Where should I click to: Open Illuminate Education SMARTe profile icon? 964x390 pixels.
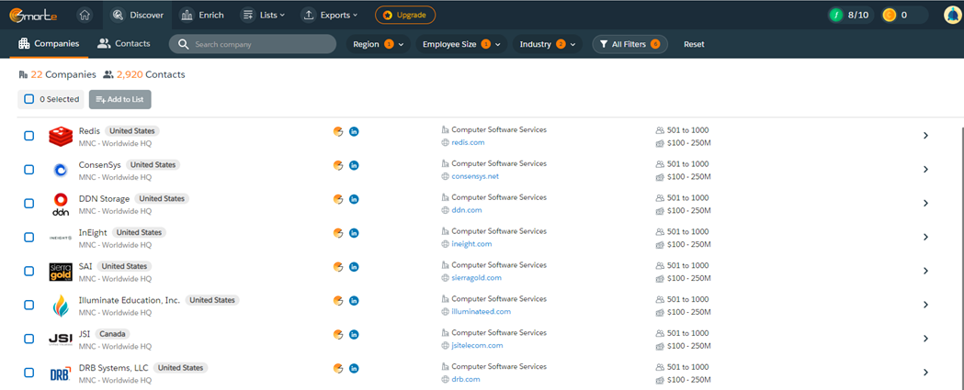tap(337, 300)
